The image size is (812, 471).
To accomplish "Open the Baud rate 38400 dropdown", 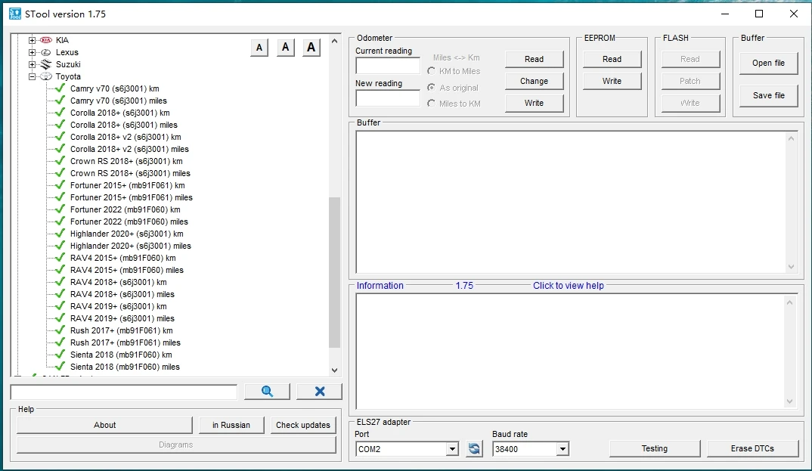I will (x=562, y=449).
